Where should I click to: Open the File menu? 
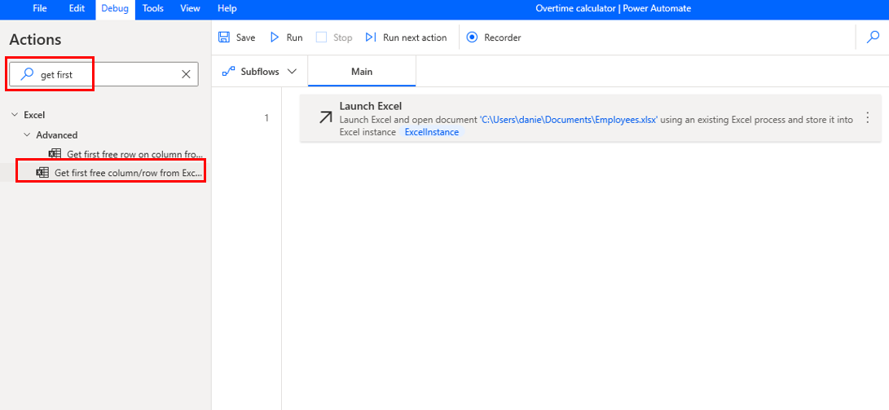[x=40, y=8]
